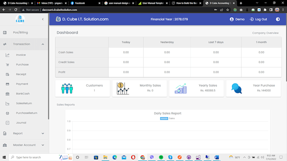Click the Payment card icon
287x161 pixels.
[x=7, y=84]
